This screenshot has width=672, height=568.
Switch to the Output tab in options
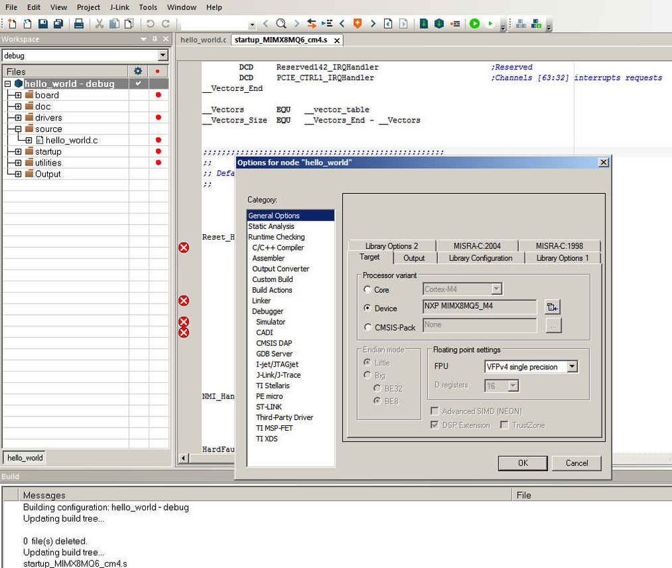click(414, 258)
